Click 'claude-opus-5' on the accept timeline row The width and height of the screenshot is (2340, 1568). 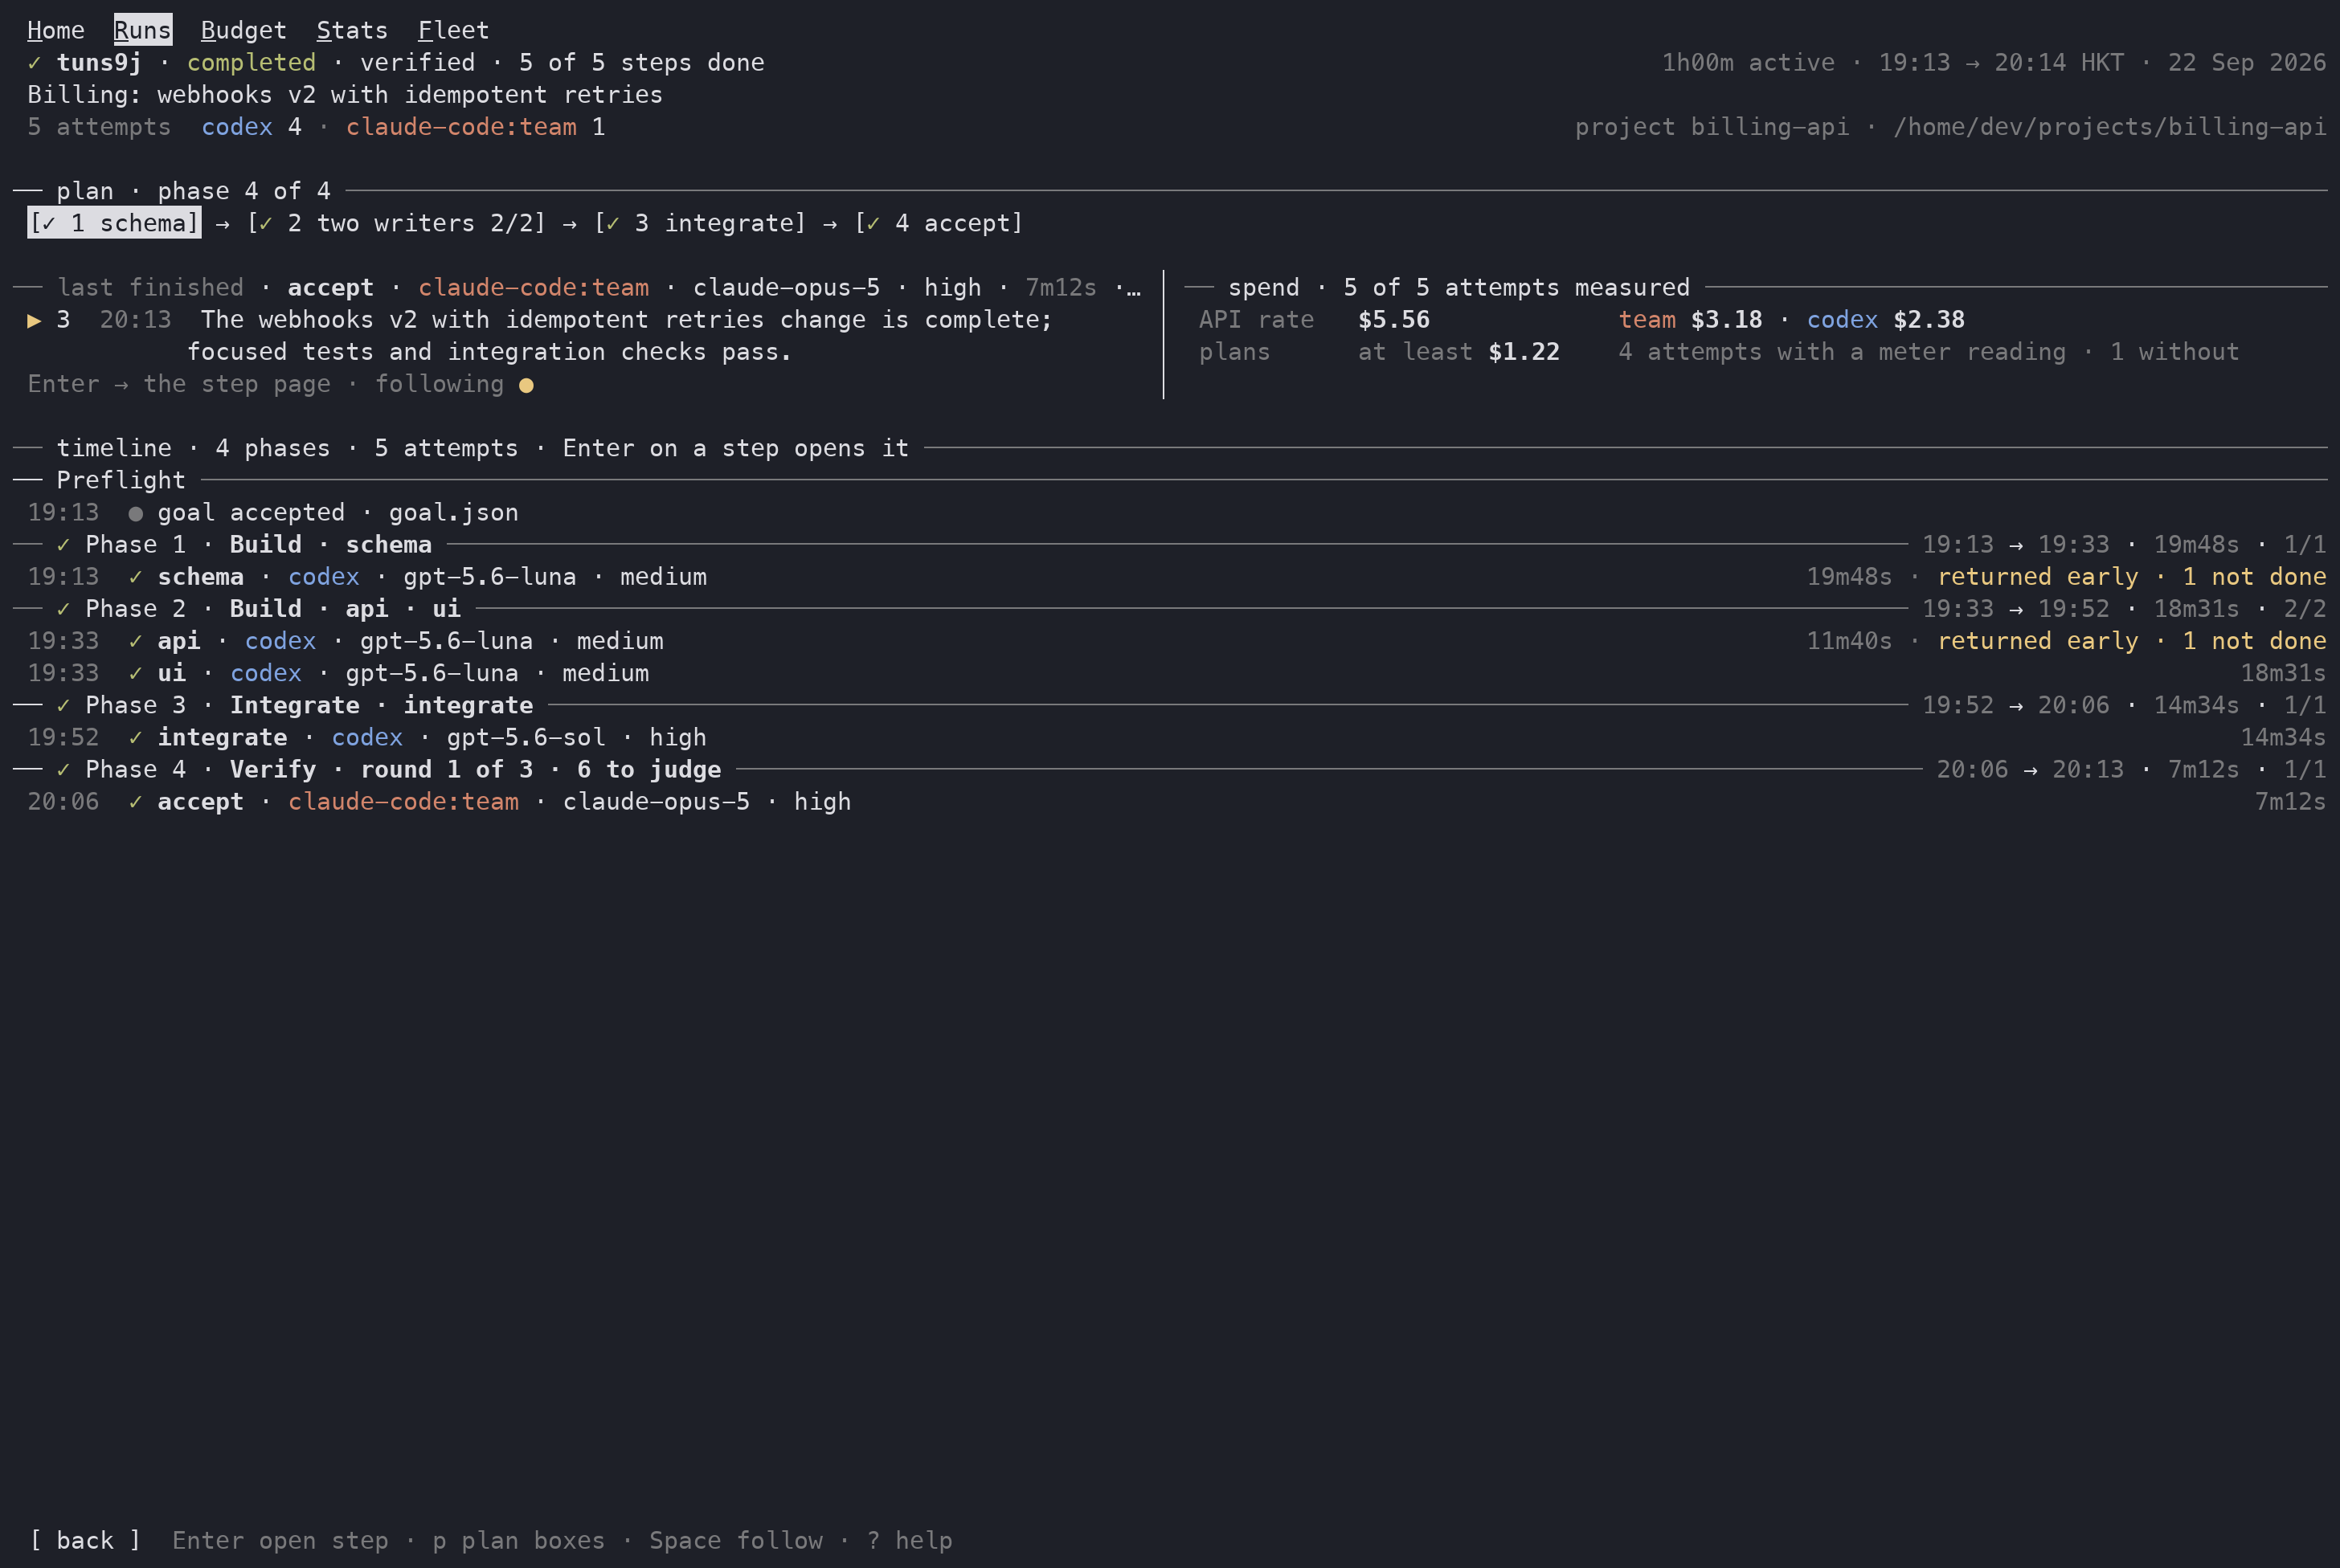click(657, 801)
